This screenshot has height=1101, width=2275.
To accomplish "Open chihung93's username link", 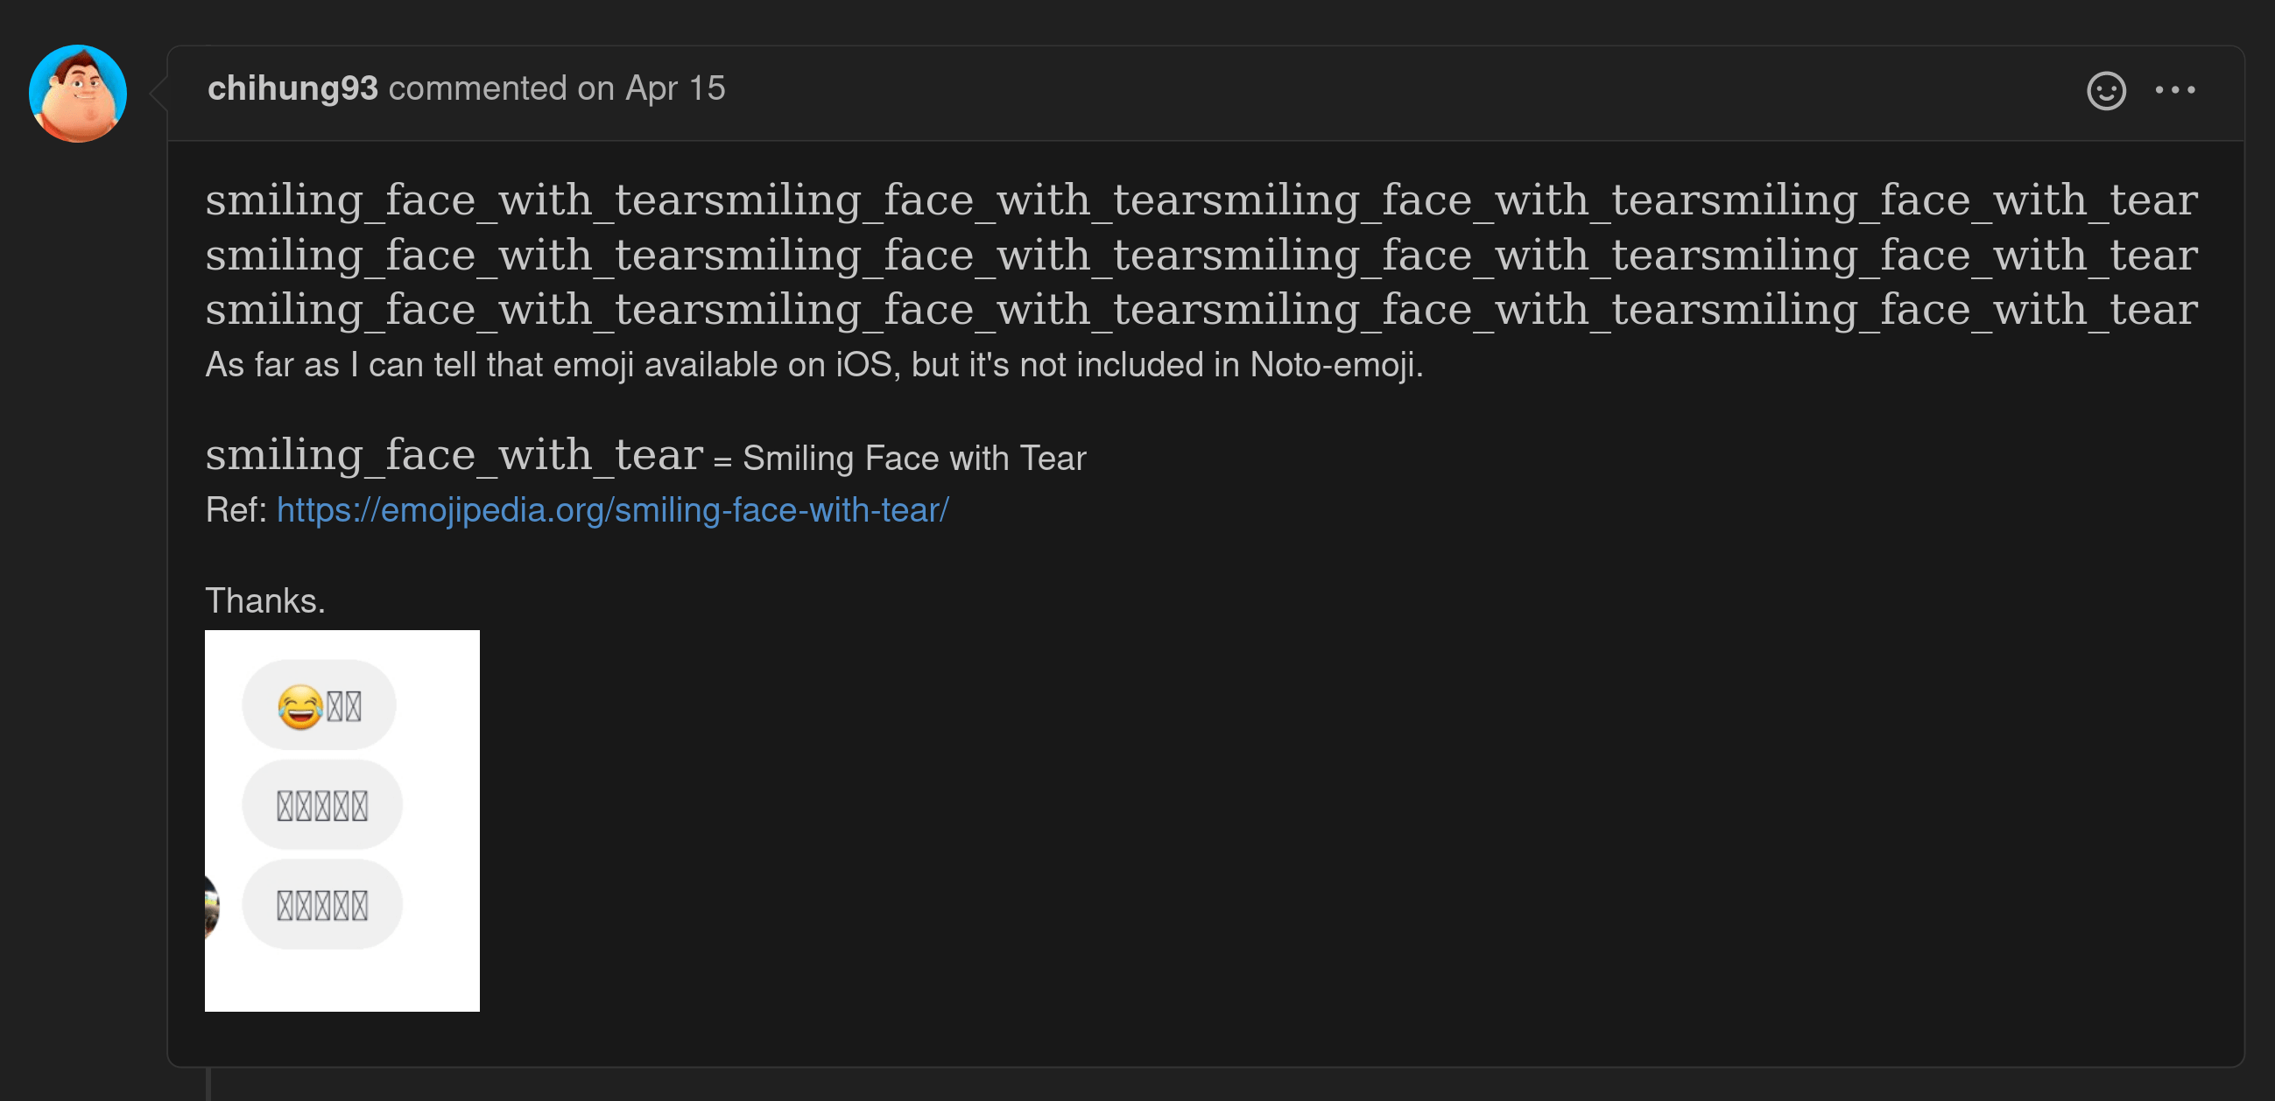I will [x=292, y=88].
